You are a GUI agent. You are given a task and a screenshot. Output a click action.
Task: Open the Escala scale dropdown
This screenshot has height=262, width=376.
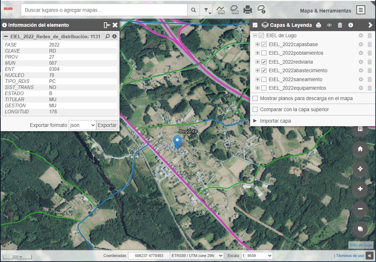click(x=257, y=256)
